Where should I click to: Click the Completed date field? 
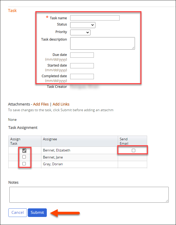click(82, 76)
